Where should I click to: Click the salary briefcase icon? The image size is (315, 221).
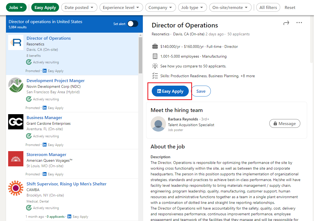coord(155,46)
